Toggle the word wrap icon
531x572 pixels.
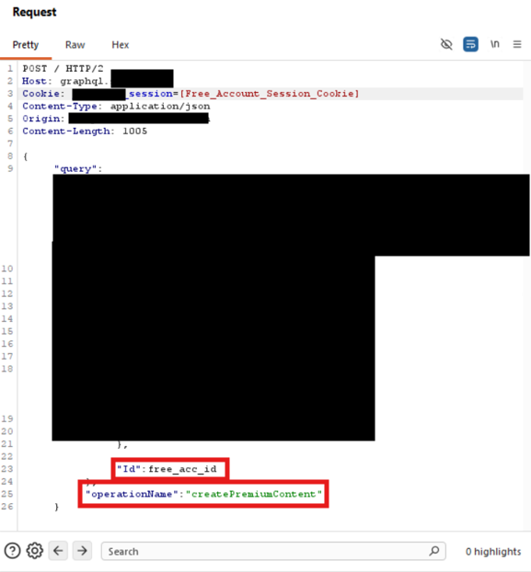[470, 44]
